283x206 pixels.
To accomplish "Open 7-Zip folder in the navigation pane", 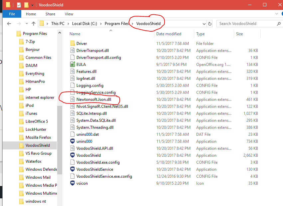I will point(30,42).
